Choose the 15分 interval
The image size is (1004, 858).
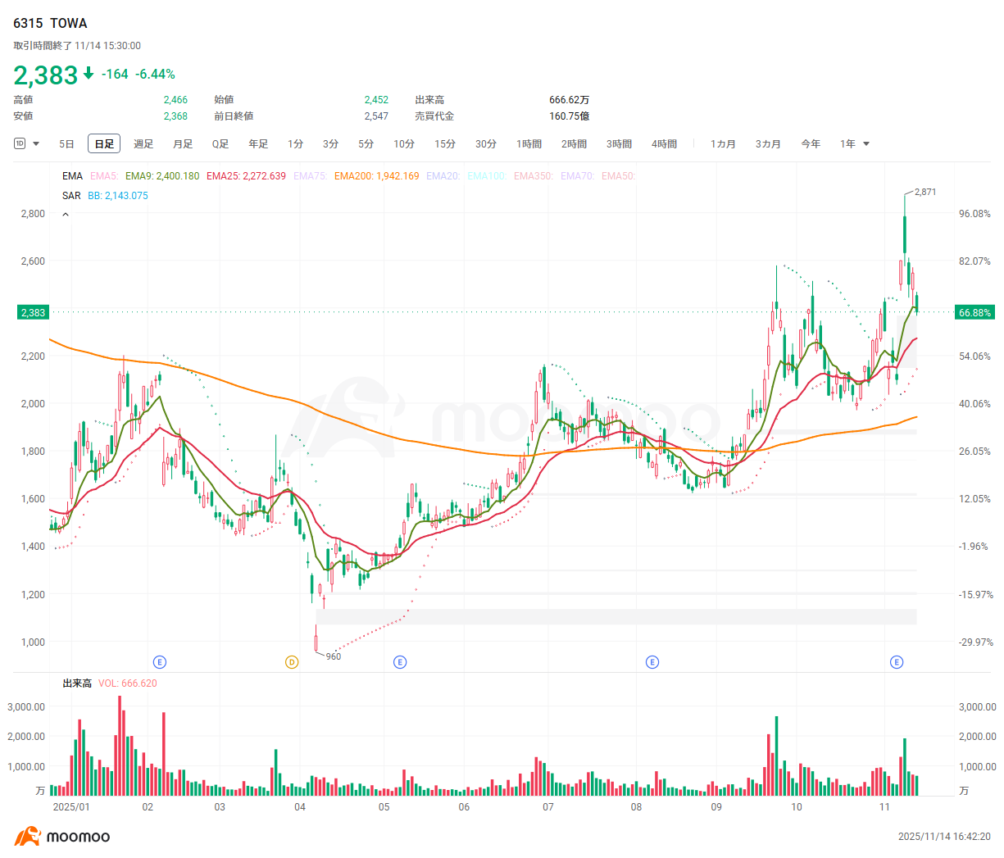tap(445, 144)
